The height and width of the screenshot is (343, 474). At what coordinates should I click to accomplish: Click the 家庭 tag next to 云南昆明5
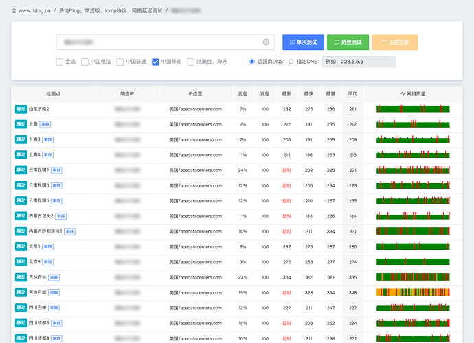click(56, 201)
